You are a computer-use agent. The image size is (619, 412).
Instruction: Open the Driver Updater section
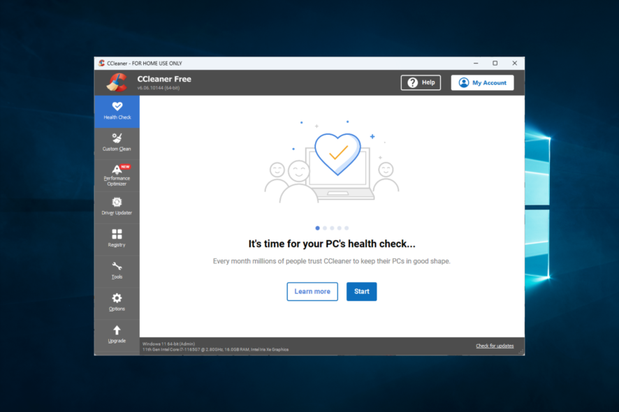117,207
